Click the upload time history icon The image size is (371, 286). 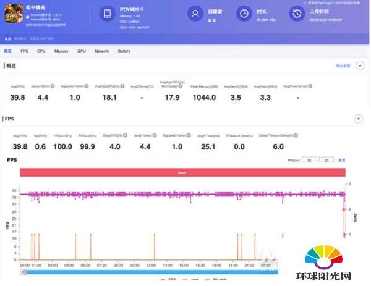coord(297,14)
